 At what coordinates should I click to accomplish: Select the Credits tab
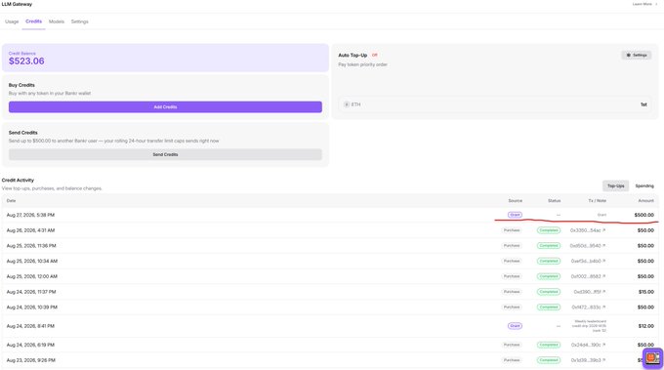coord(33,21)
